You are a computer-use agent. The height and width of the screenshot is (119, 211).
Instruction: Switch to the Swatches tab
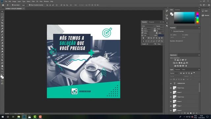coord(177,10)
